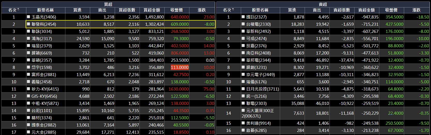Click 賣出 header in 買超 table
The image size is (431, 135).
pyautogui.click(x=102, y=10)
